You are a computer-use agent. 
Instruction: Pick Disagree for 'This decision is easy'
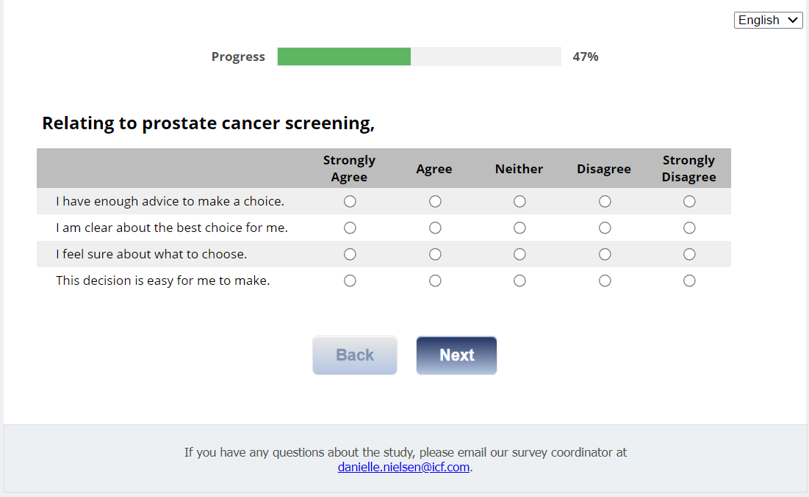(x=605, y=280)
